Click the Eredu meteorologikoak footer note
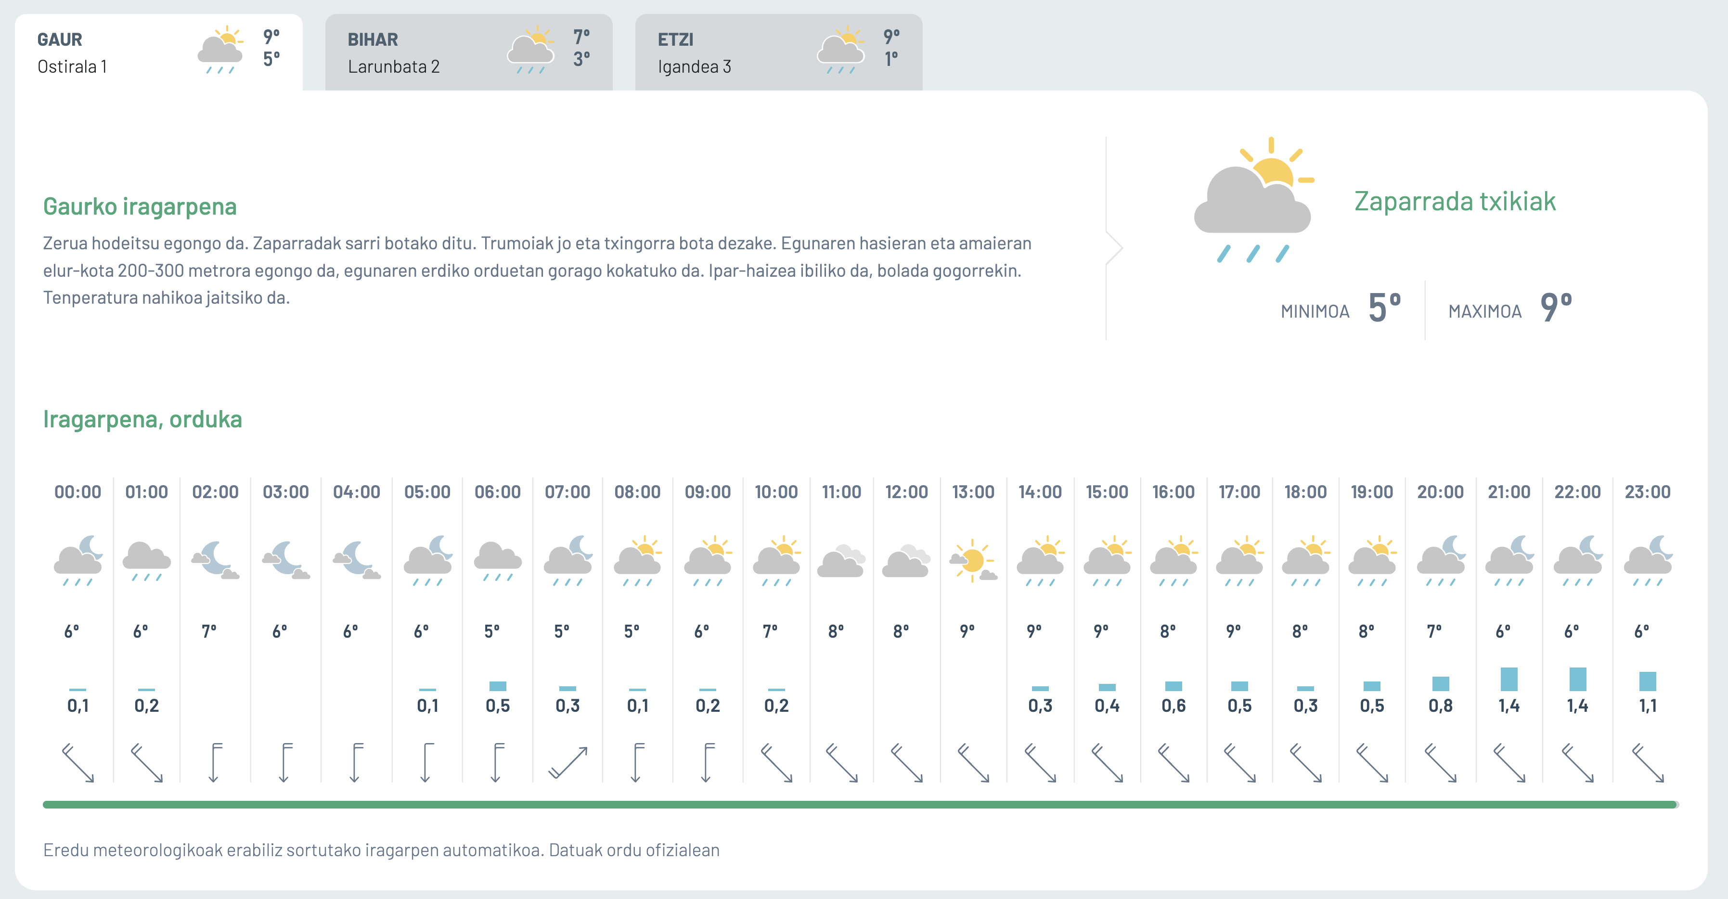The width and height of the screenshot is (1728, 899). [381, 850]
